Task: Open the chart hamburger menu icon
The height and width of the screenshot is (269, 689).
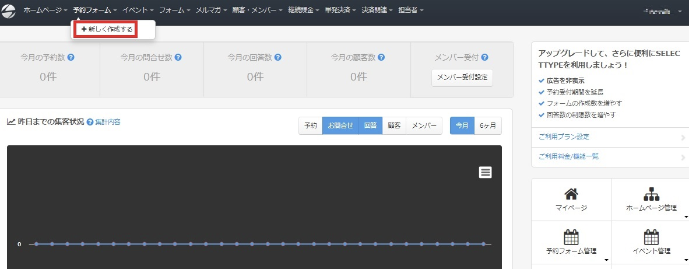Action: [x=485, y=172]
